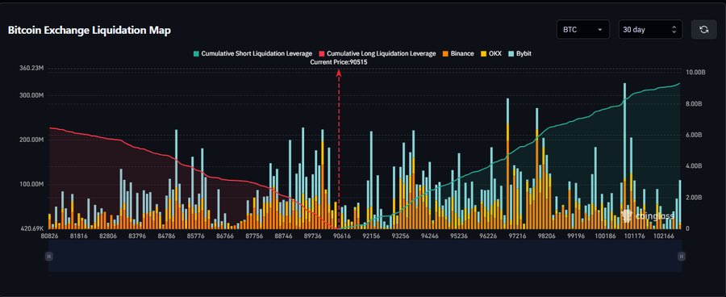Click the 94246 x-axis price label
This screenshot has width=726, height=297.
click(430, 236)
